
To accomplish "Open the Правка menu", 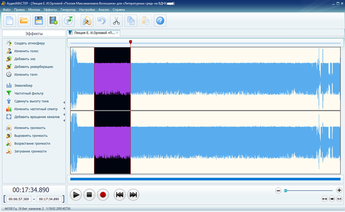I will 19,10.
